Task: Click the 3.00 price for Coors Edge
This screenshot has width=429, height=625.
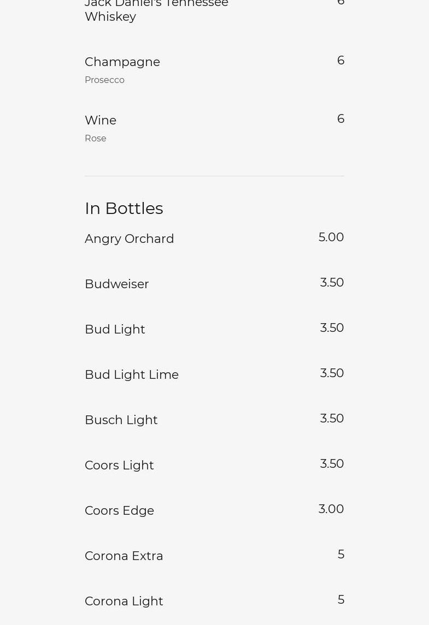Action: 331,509
